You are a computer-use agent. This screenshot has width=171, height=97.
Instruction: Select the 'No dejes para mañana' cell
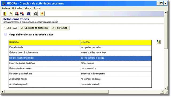pos(45,74)
